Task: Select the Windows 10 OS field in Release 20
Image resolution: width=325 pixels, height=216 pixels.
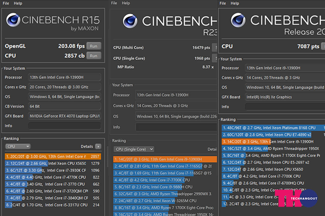Action: [285, 87]
